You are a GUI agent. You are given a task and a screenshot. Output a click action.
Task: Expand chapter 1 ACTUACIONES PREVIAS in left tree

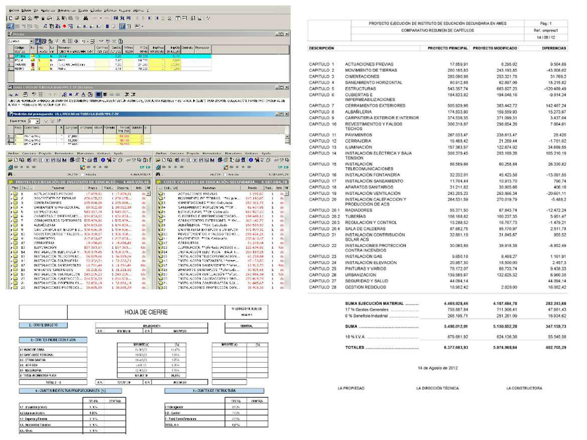click(x=11, y=193)
